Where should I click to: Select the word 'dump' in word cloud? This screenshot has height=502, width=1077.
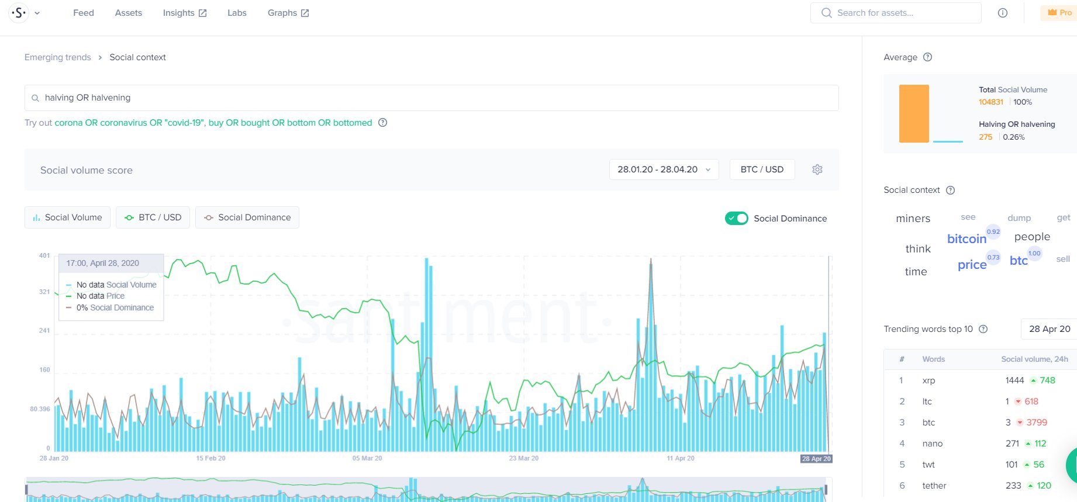click(1019, 218)
